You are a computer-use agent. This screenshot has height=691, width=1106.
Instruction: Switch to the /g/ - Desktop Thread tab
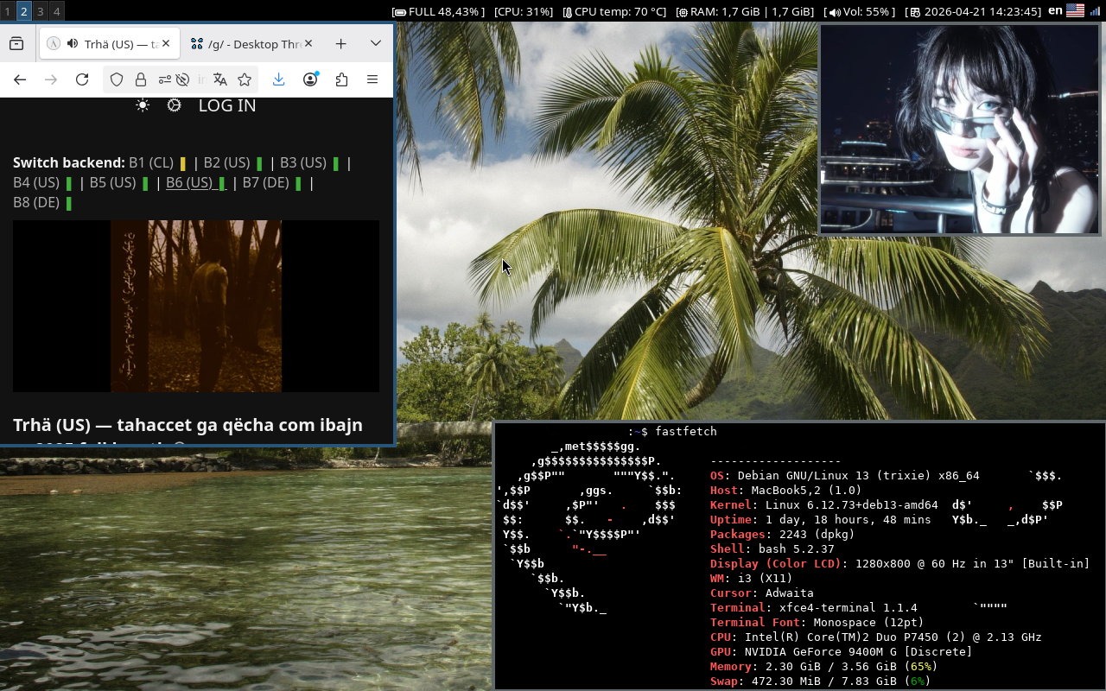click(252, 44)
